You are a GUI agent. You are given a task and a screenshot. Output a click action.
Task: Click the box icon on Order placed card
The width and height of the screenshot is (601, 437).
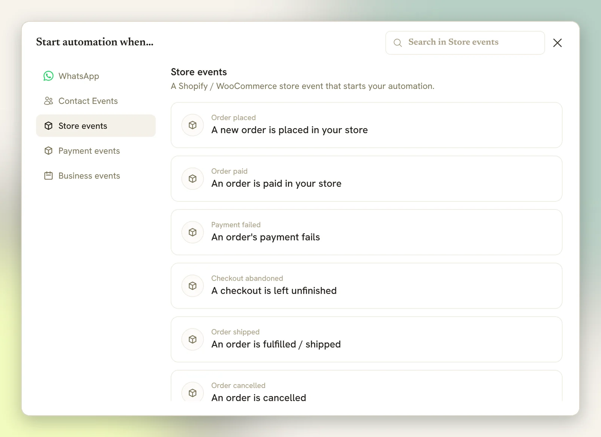click(193, 125)
